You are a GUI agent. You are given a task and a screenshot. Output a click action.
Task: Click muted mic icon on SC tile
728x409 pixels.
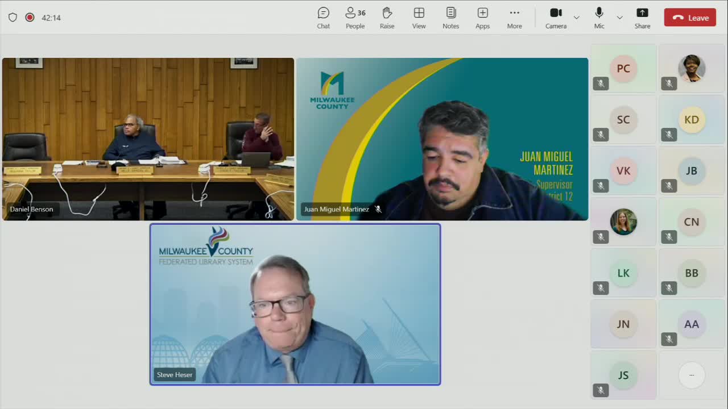(x=601, y=135)
